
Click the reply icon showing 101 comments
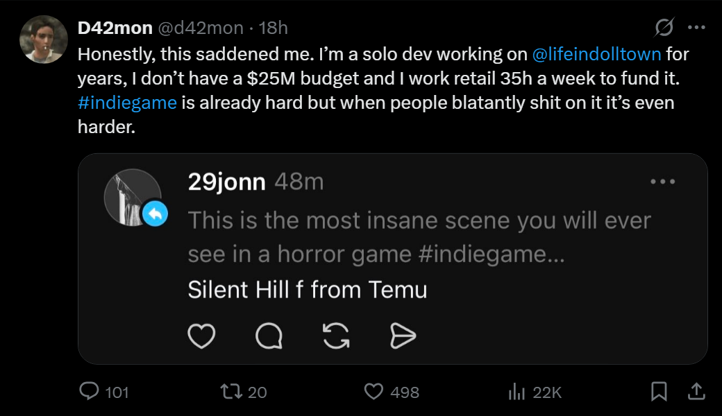click(90, 392)
